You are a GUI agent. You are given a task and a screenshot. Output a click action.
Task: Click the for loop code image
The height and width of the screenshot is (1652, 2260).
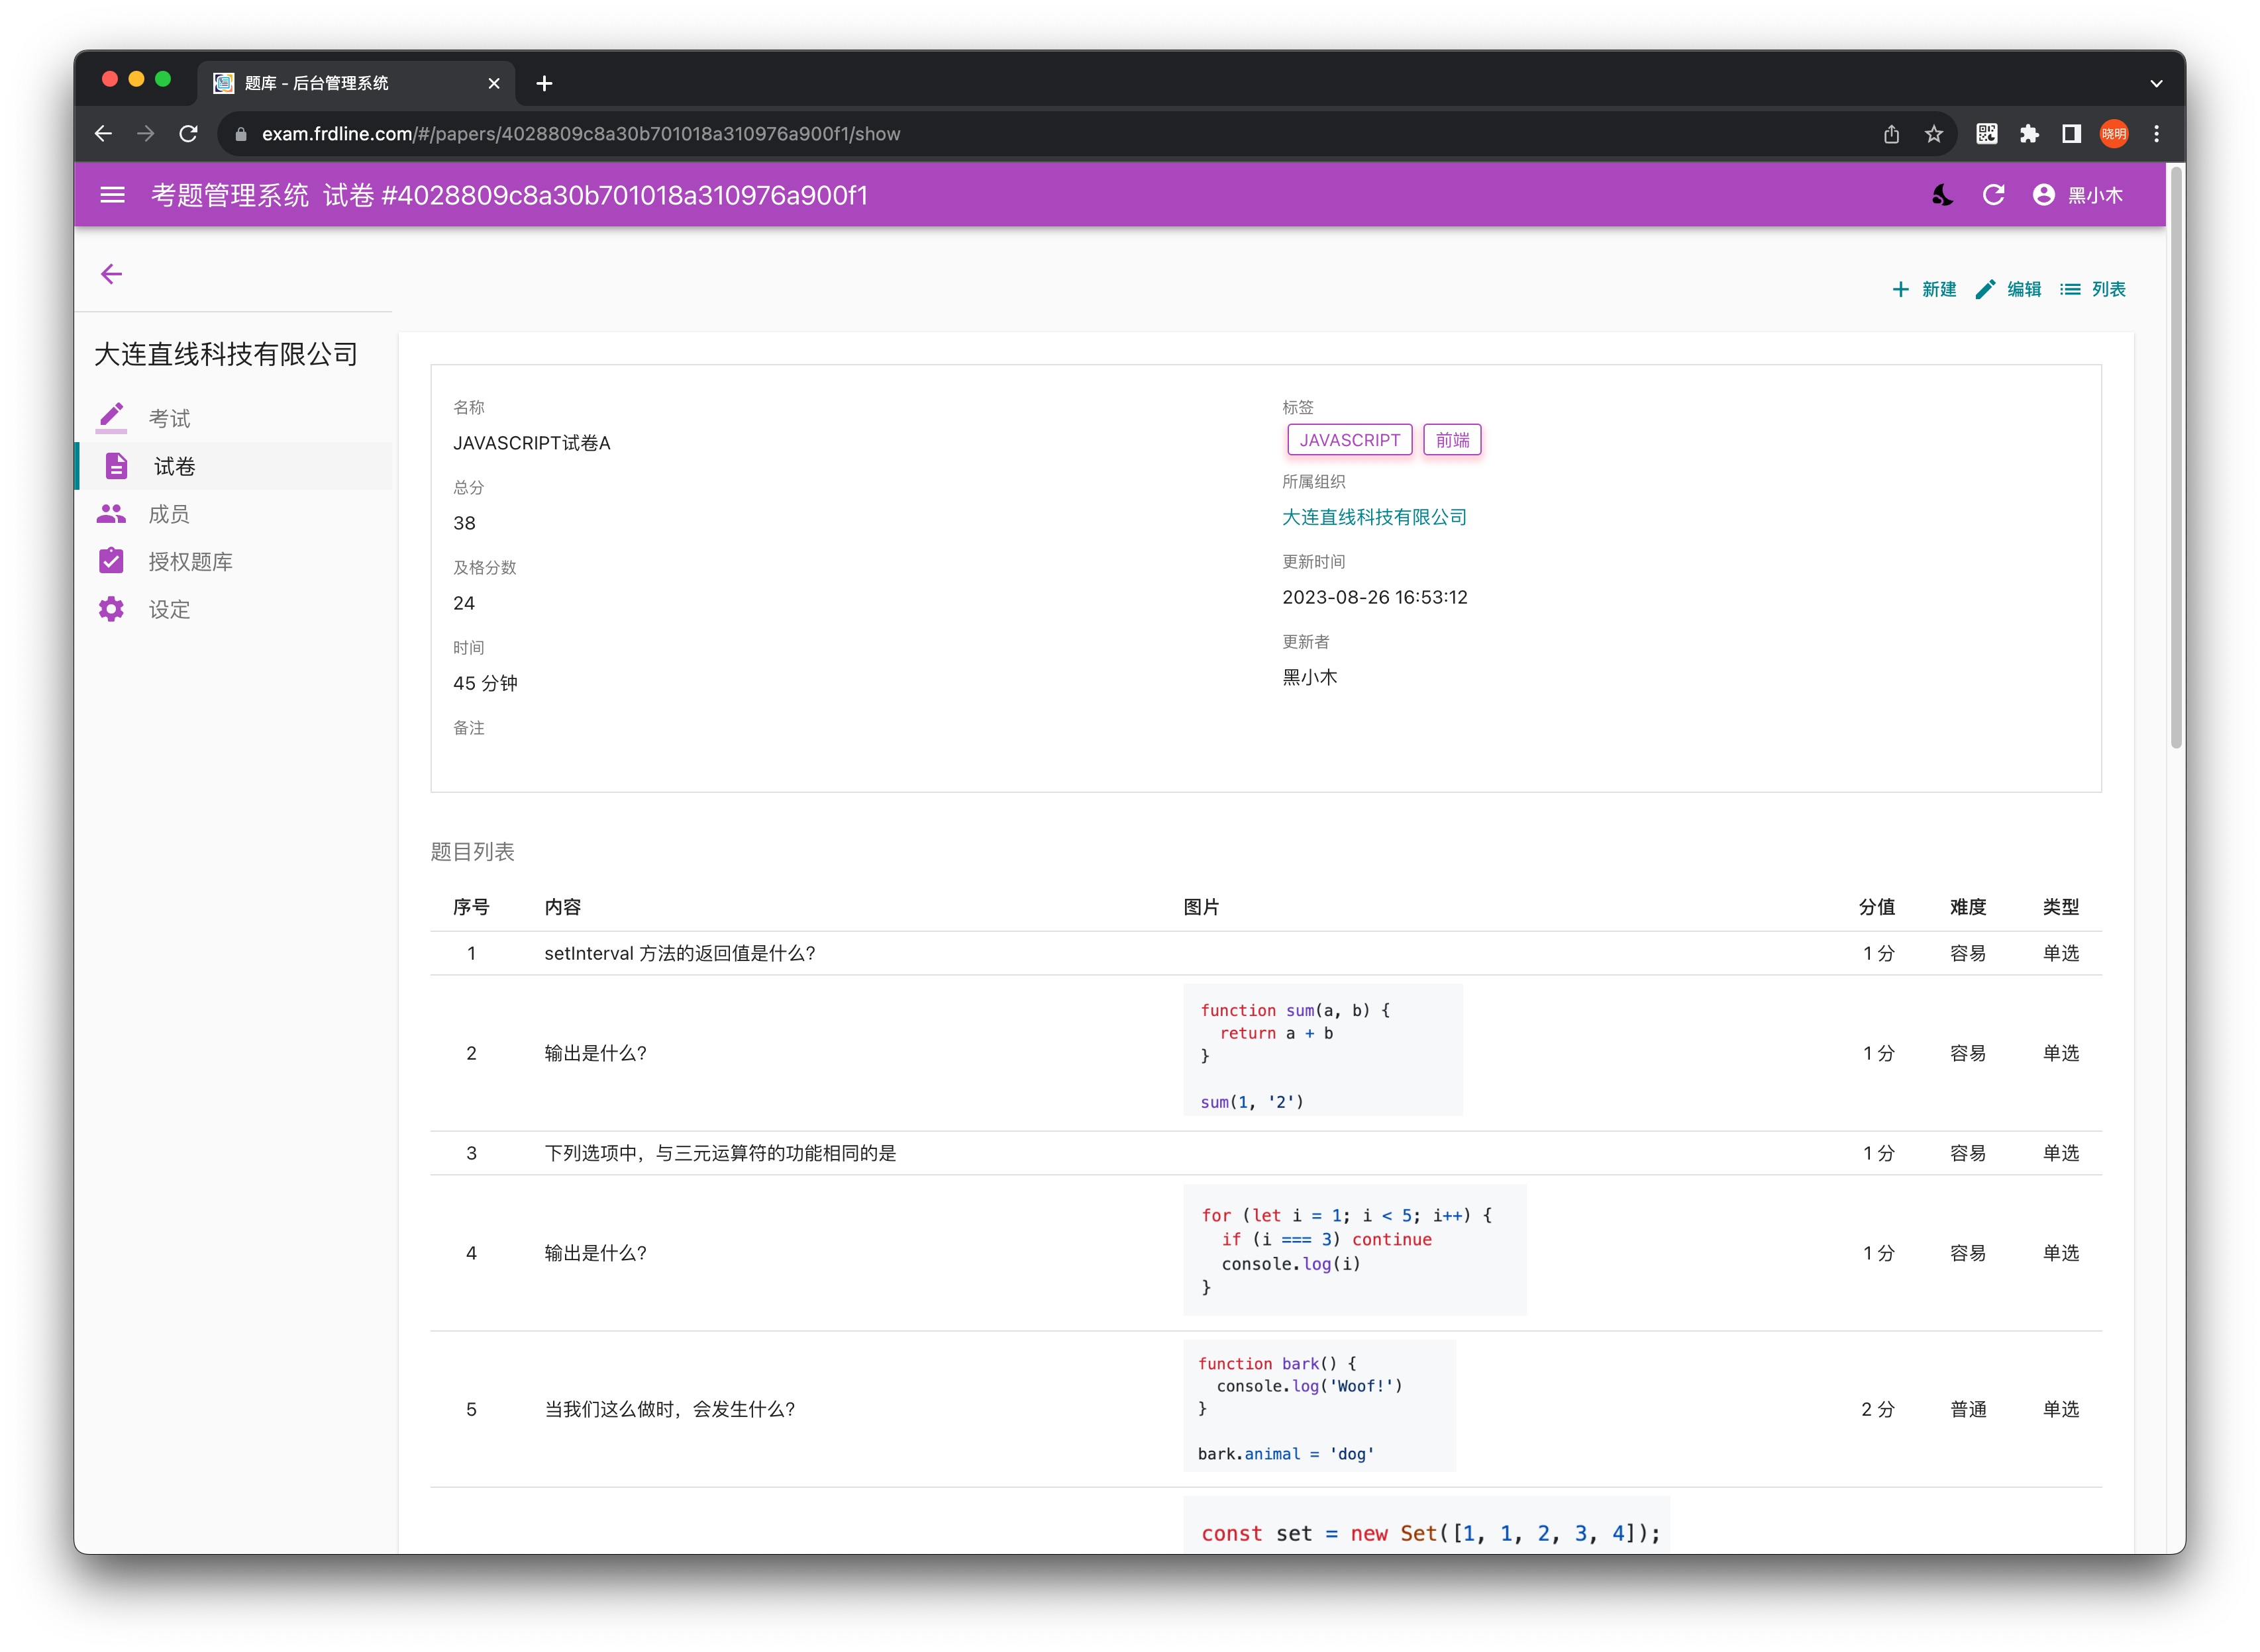click(1354, 1250)
